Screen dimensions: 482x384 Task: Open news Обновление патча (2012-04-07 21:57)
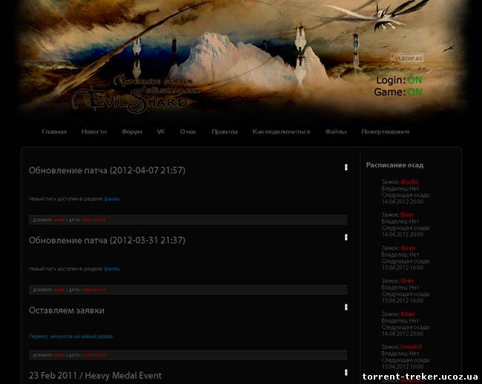coord(107,171)
